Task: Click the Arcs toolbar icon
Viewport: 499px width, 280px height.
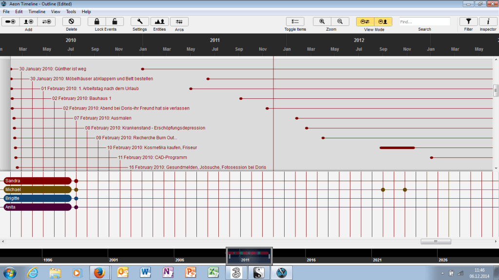Action: click(x=179, y=21)
